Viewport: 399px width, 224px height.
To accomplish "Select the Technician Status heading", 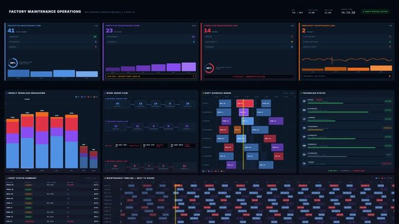I will (313, 93).
